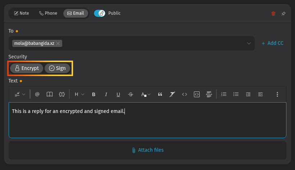Insert text module via puzzle icon

62,94
